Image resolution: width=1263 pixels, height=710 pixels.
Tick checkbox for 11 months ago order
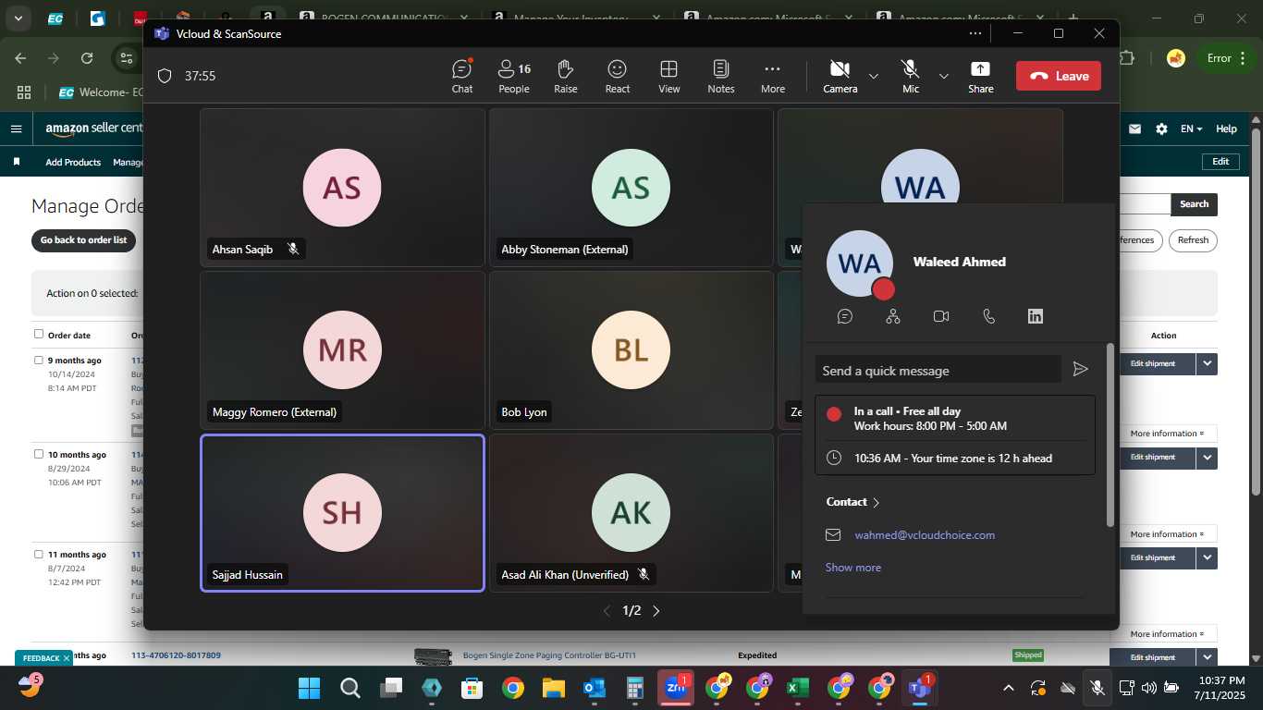[39, 555]
